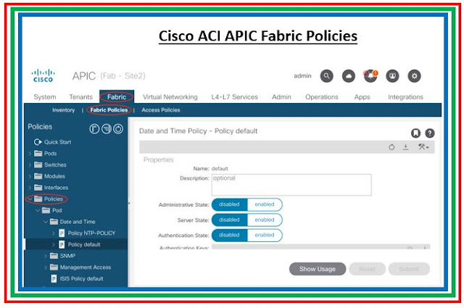Screen dimensions: 464x308
Task: Click the refresh icon in Policies panel
Action: click(x=118, y=129)
